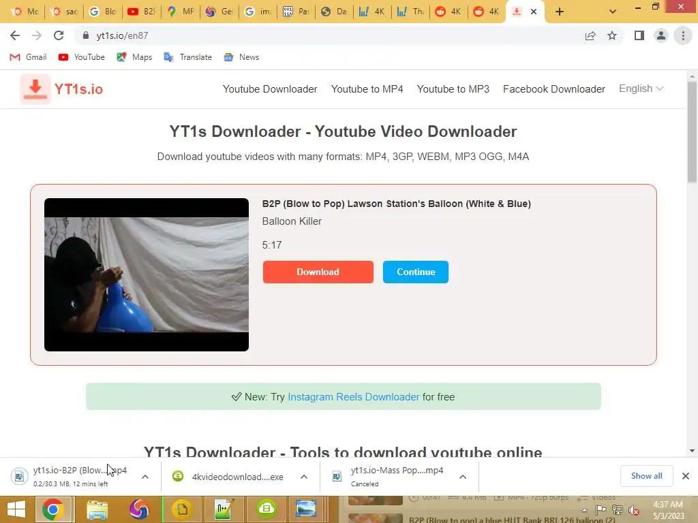The image size is (698, 523).
Task: Open the green 4K Video Downloader taskbar icon
Action: [x=267, y=509]
